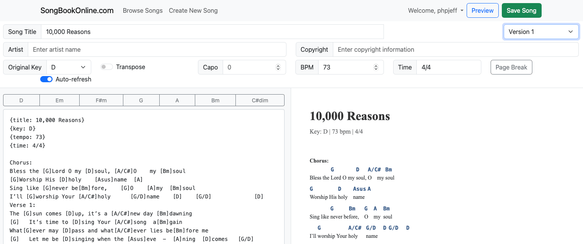Click the Copyright information input

[455, 49]
